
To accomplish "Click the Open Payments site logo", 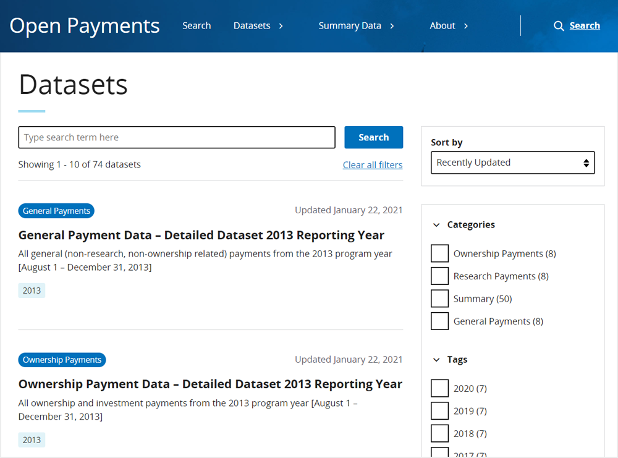I will pos(85,26).
